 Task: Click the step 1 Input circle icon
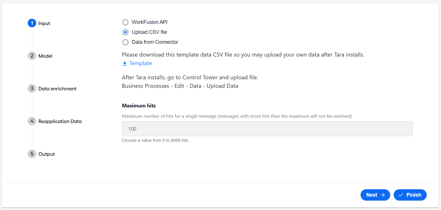32,23
